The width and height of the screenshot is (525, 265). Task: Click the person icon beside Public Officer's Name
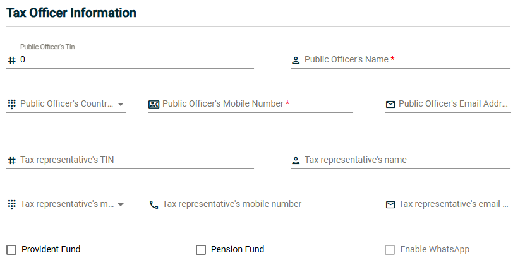point(296,61)
